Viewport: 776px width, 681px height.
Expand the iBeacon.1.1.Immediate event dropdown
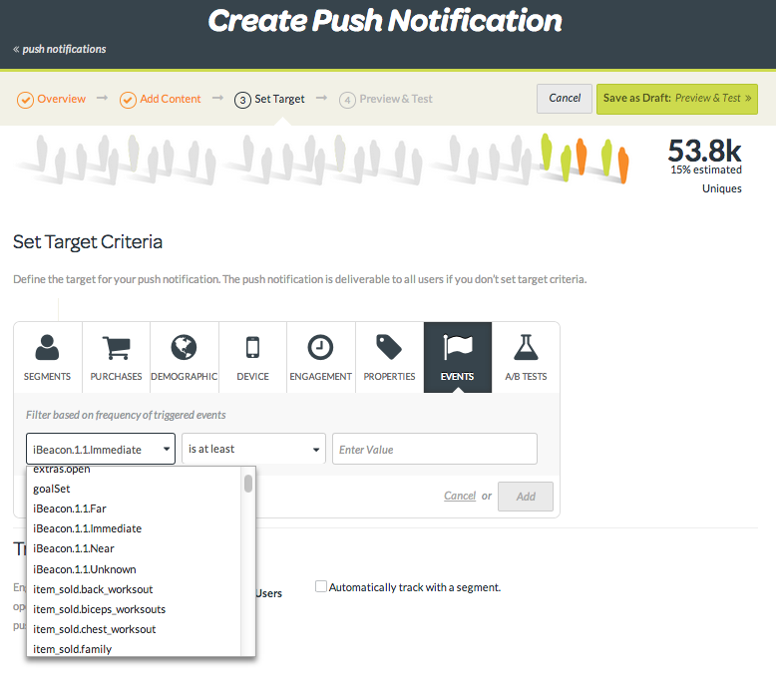[x=100, y=449]
